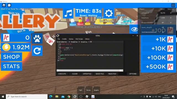Open KRNL OPTIONS
Viewport: 177px width, 99px height.
133,74
